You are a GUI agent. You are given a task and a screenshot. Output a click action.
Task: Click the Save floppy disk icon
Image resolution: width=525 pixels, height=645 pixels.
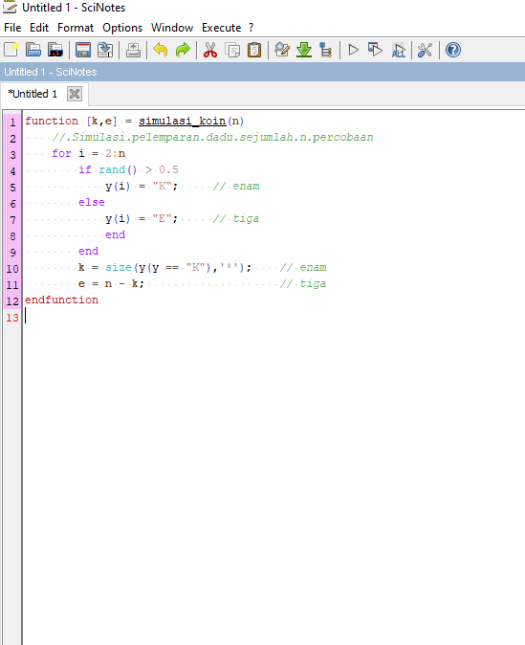(x=83, y=50)
